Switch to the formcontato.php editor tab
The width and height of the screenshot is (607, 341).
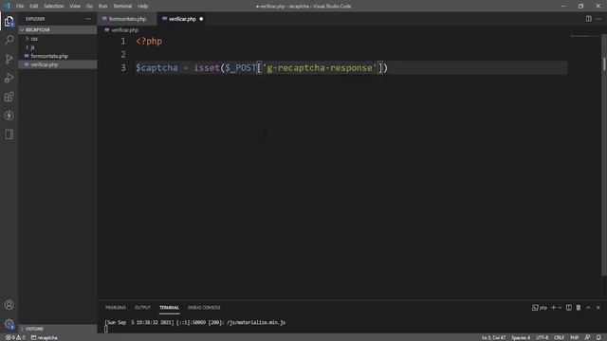tap(127, 19)
